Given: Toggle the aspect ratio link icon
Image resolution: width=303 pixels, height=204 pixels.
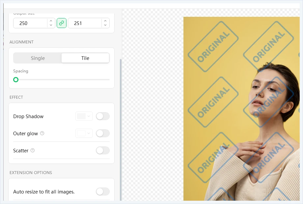Looking at the screenshot, I should [x=62, y=23].
